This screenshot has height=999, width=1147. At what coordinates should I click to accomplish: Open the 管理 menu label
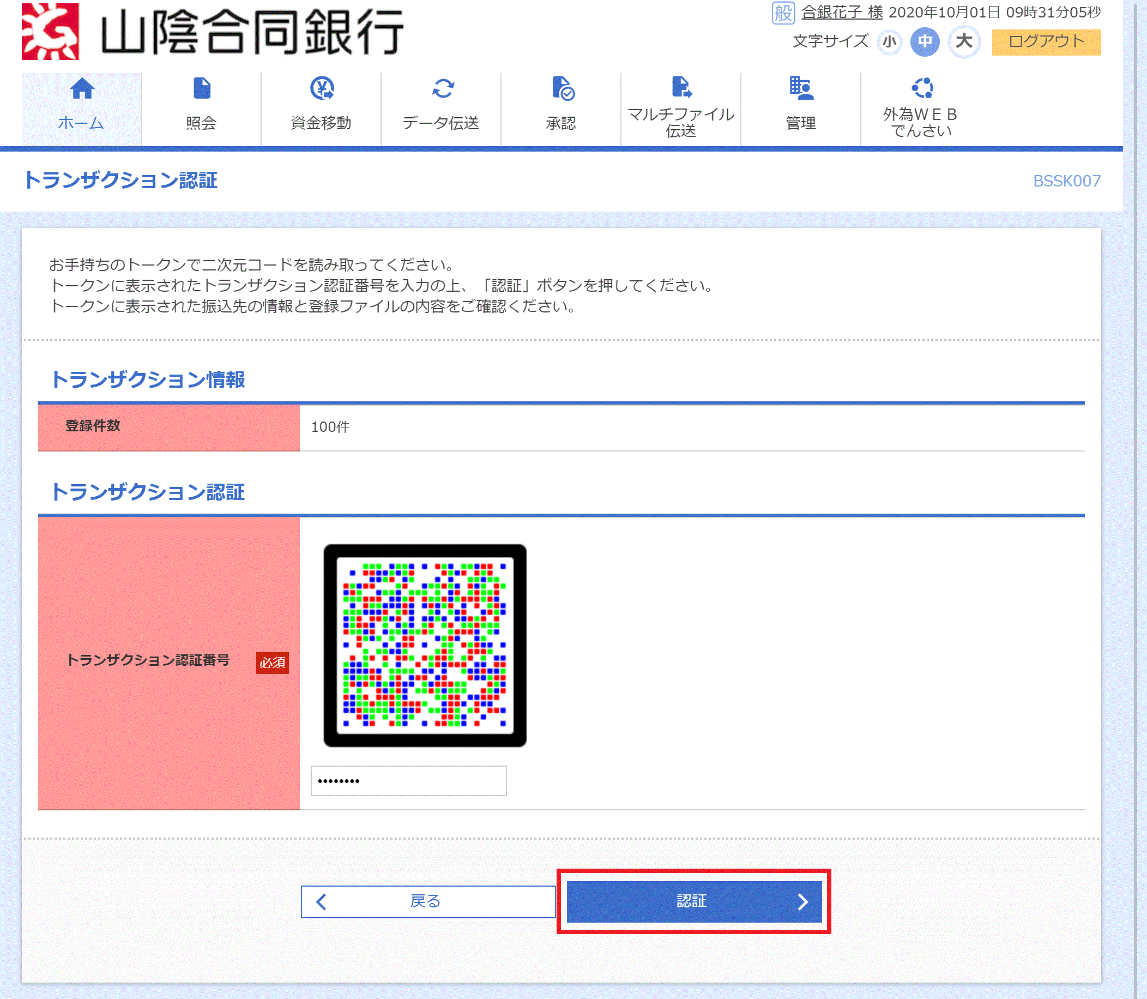[x=801, y=123]
